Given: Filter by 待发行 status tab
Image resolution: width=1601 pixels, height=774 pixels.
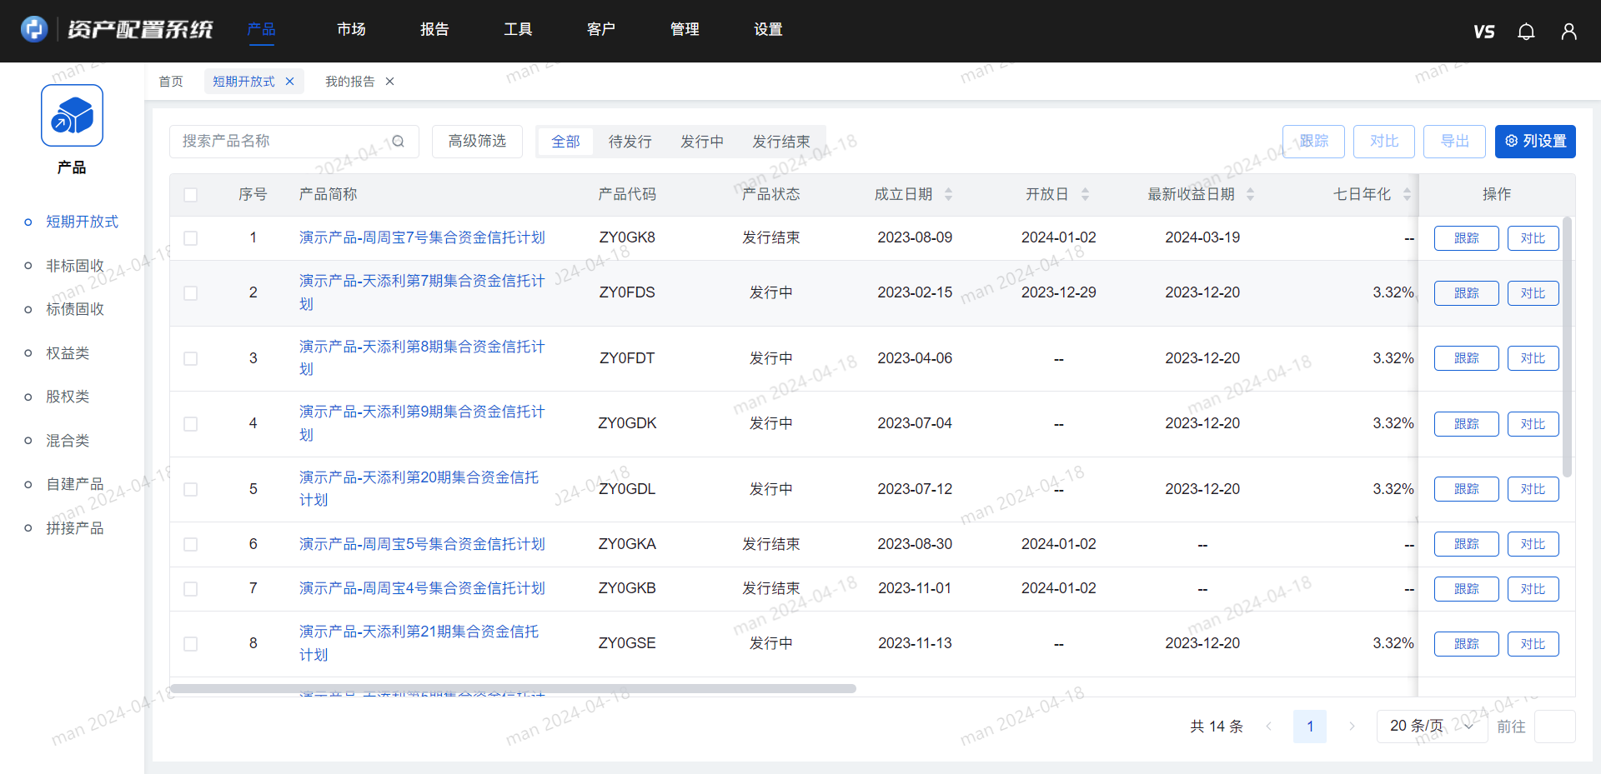Looking at the screenshot, I should tap(630, 142).
